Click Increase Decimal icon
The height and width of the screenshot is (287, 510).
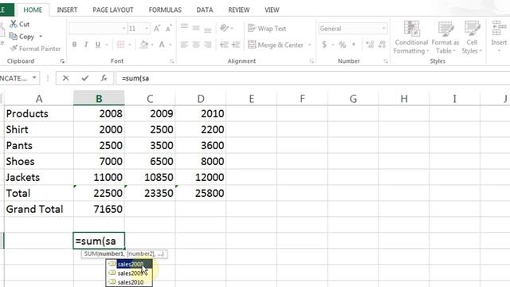click(370, 45)
